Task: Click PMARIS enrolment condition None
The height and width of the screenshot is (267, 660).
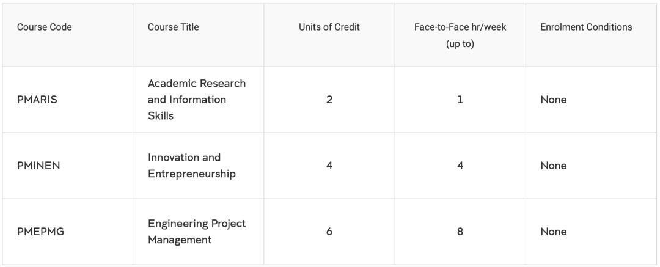Action: 553,100
